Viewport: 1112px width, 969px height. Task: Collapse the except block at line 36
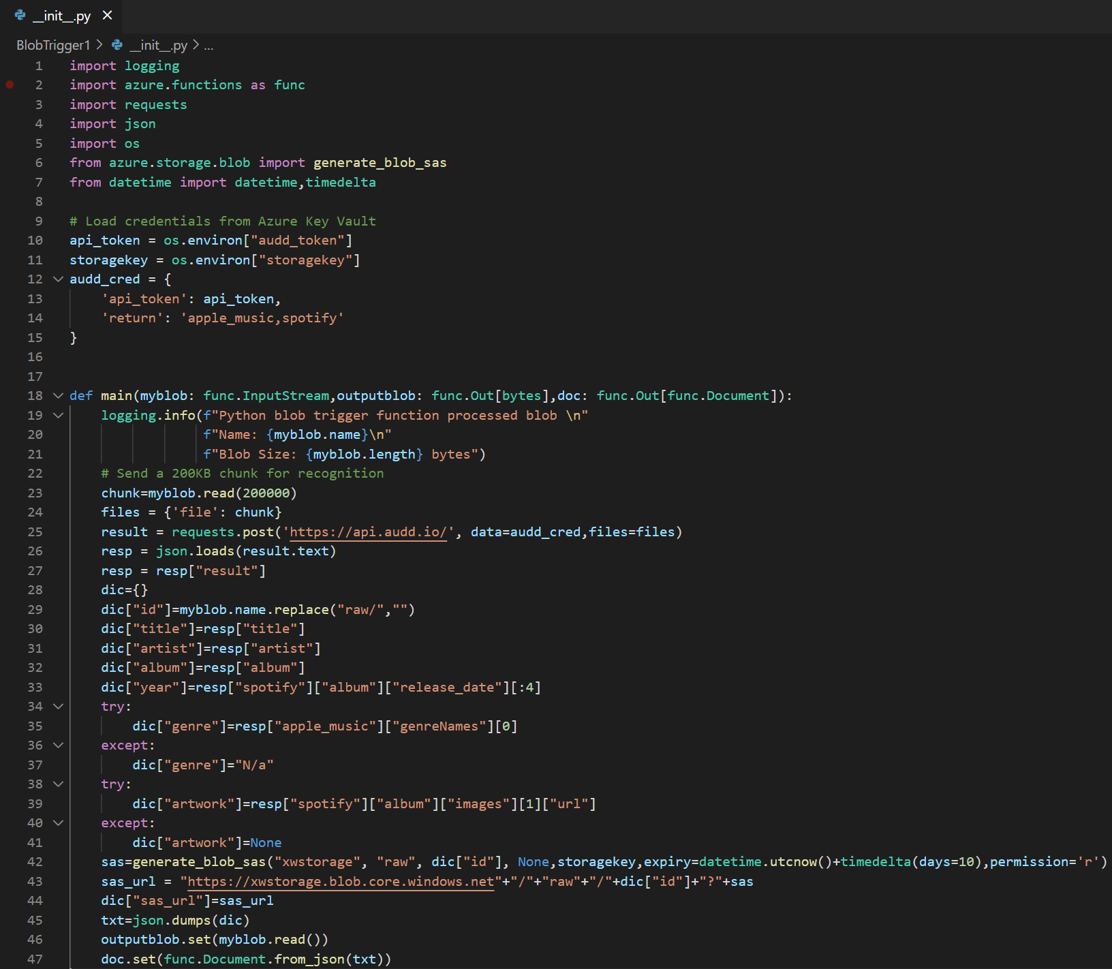click(58, 745)
